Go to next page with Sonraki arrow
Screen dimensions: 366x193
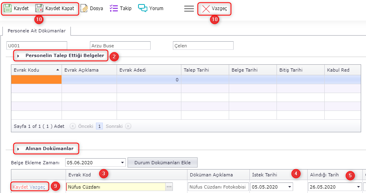[128, 126]
